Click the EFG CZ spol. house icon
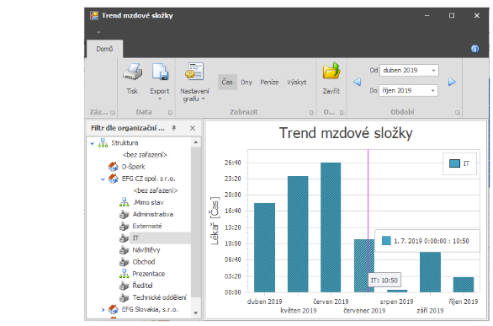 click(x=114, y=179)
